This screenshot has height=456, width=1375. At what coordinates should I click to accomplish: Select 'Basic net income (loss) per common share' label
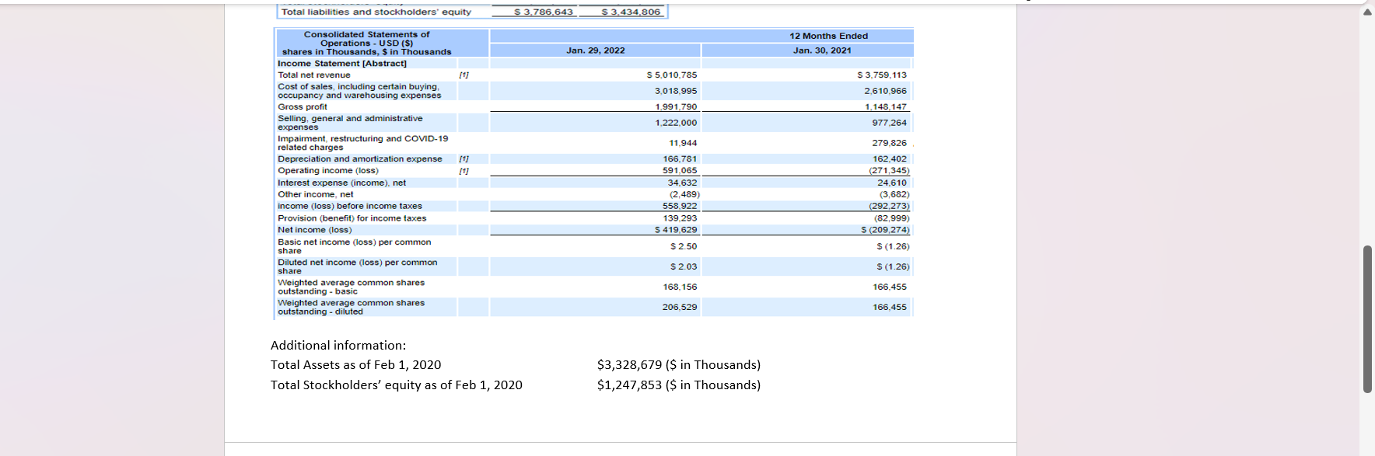355,246
